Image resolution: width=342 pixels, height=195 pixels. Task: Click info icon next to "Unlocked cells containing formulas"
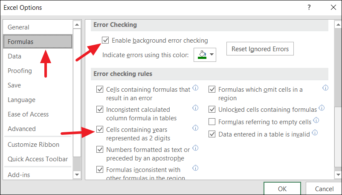(x=322, y=108)
